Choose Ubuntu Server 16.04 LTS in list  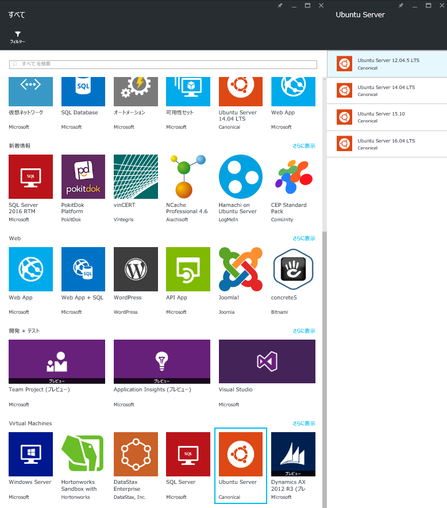point(387,144)
